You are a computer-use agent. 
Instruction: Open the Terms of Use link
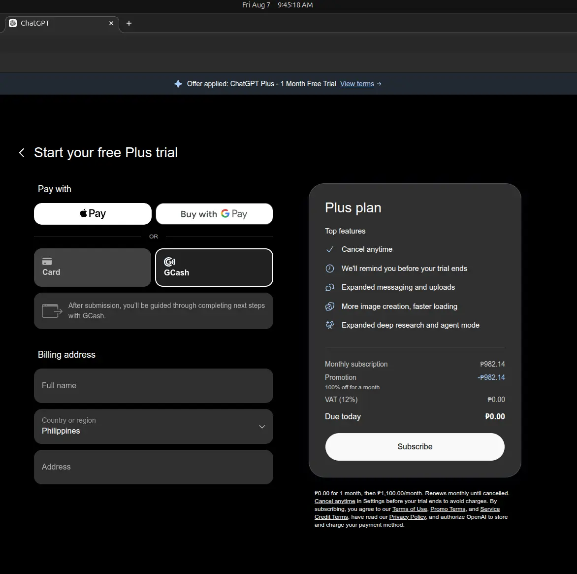410,509
